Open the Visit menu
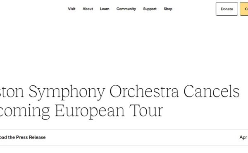This screenshot has height=153, width=248. click(72, 9)
